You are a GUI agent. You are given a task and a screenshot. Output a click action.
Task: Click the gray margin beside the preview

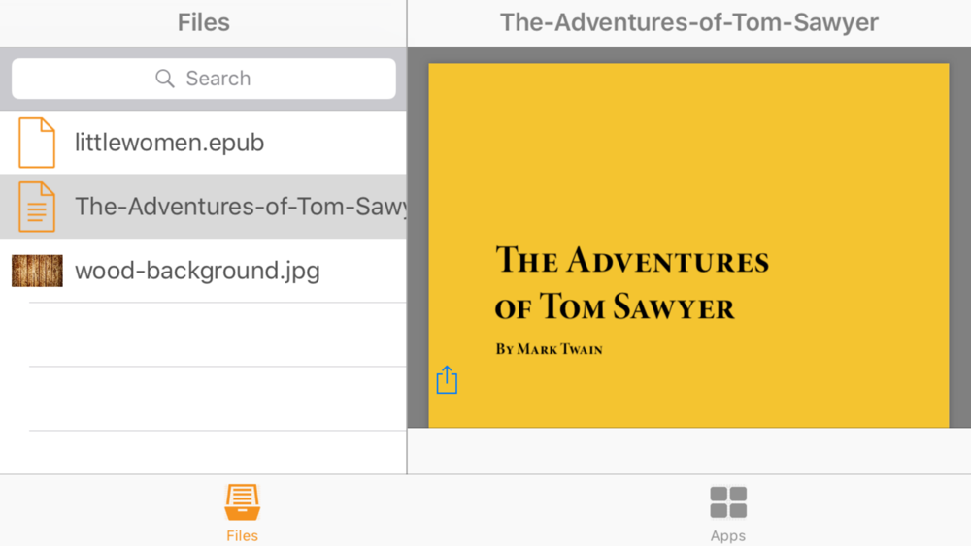click(959, 242)
